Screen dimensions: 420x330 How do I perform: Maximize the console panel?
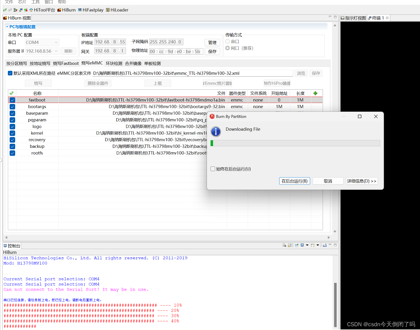click(335, 245)
